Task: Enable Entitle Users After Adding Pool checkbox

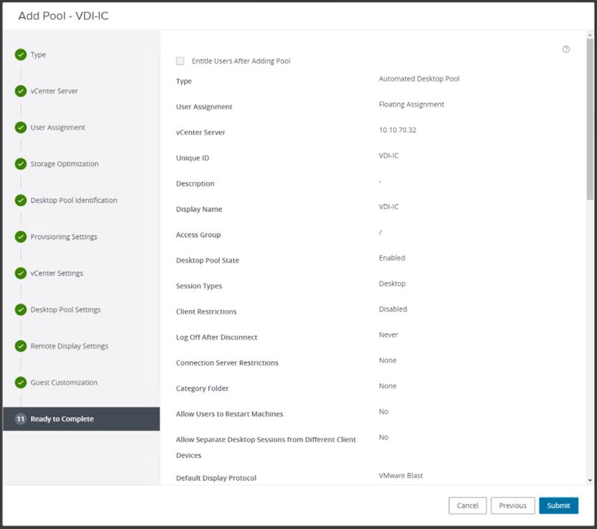Action: (180, 61)
